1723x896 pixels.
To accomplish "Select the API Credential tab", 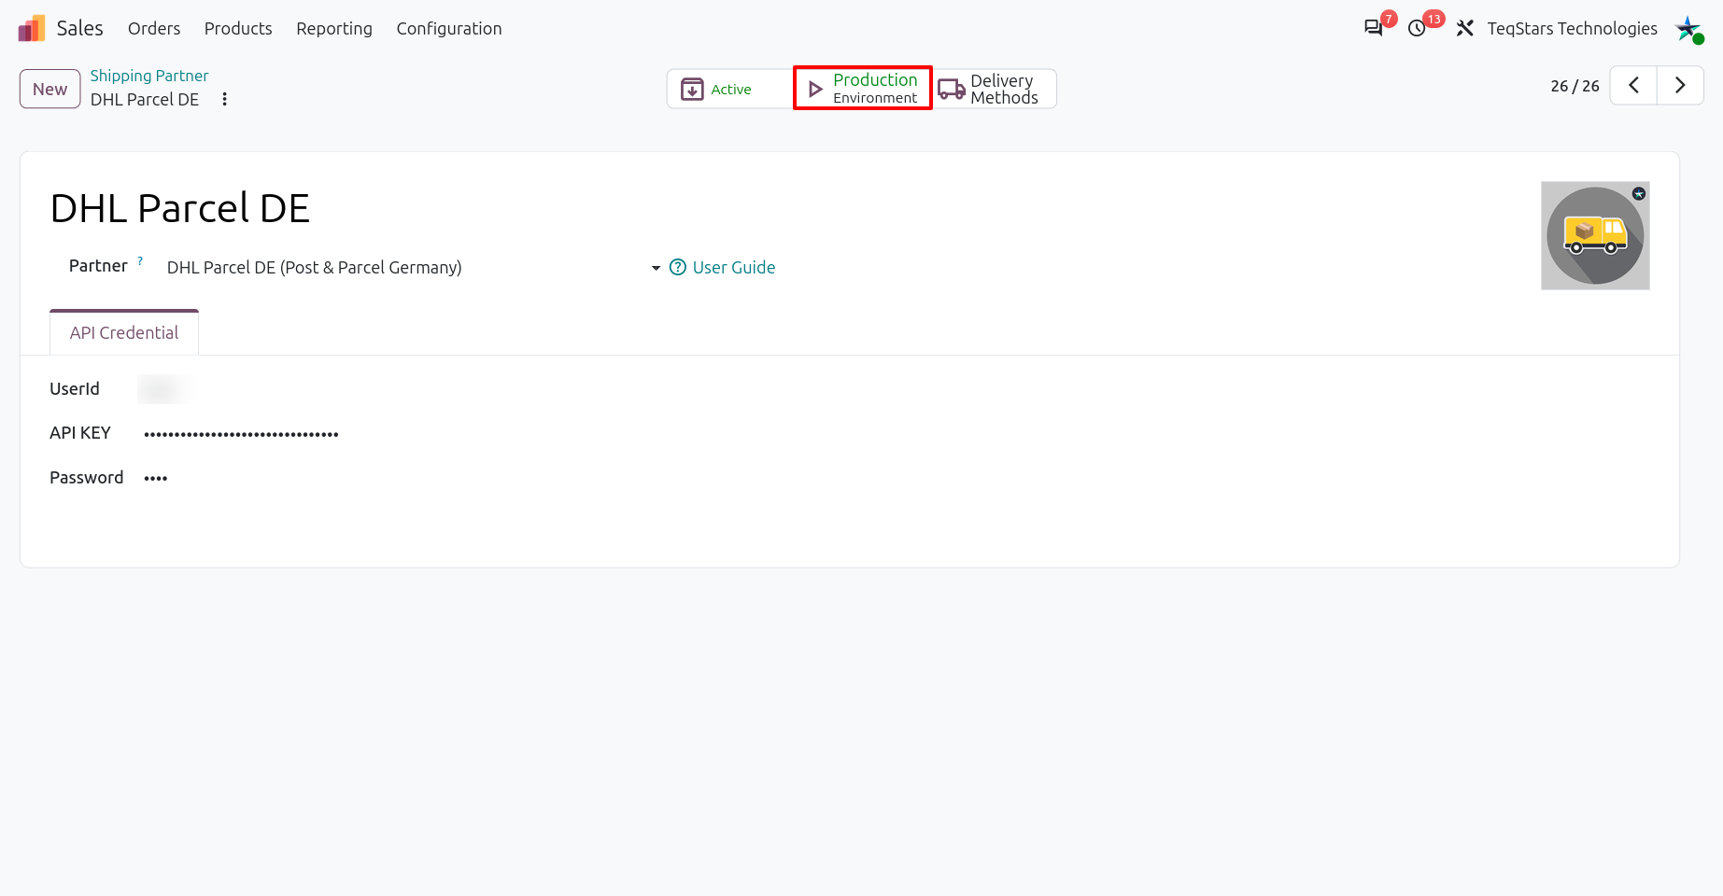I will (x=124, y=332).
